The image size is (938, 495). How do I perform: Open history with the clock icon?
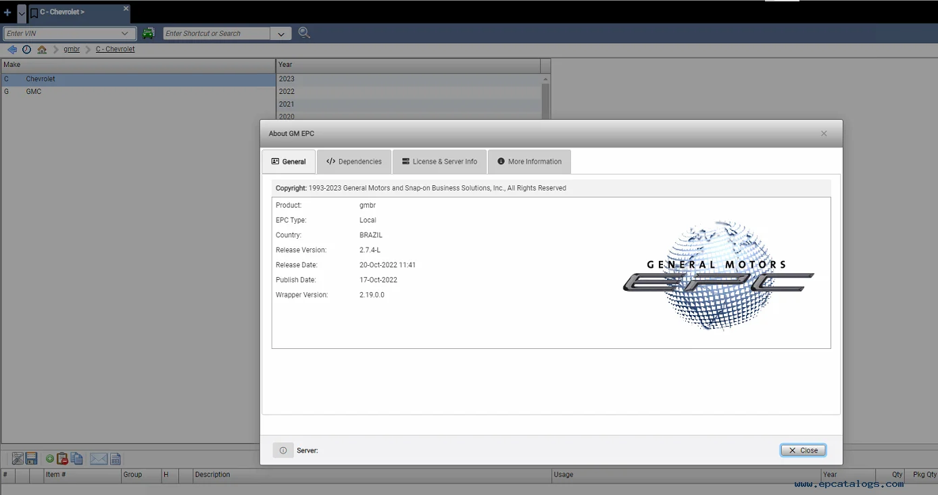(26, 49)
